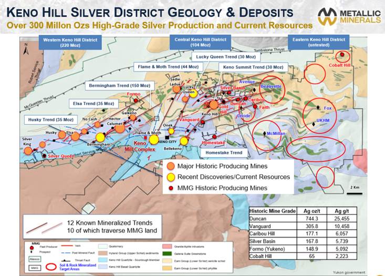
Task: Click the 12 Known Mineralized Trends legend box
Action: pyautogui.click(x=92, y=227)
